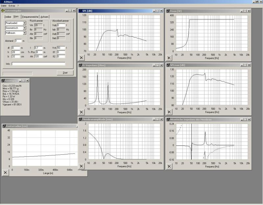Click the X icon in SPLmax graph panel
This screenshot has height=205, width=263.
coord(169,112)
